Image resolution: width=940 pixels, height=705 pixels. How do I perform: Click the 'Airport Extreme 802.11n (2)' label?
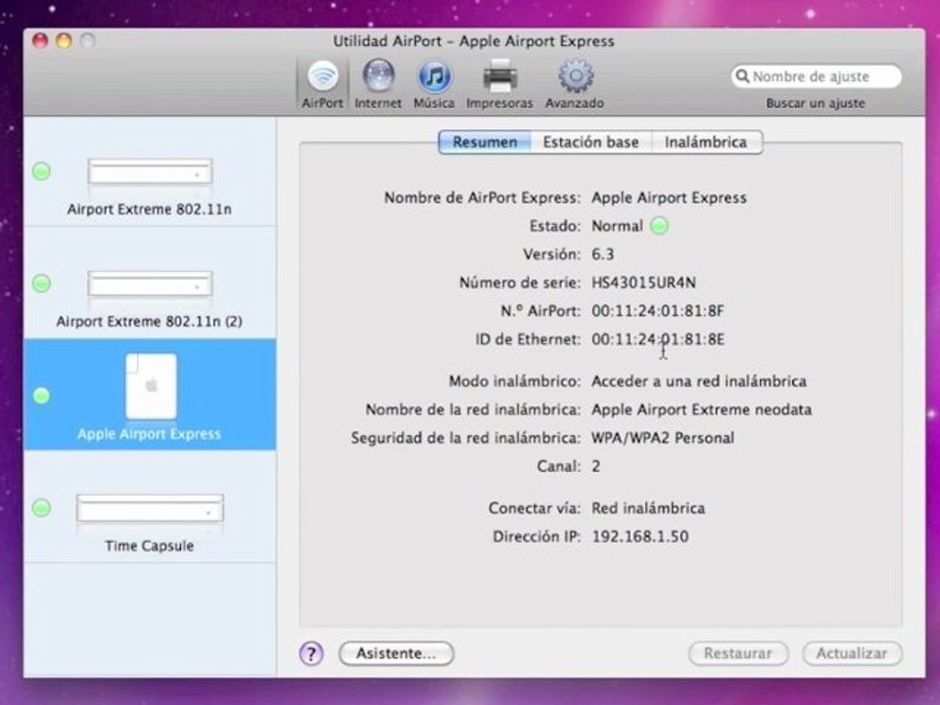click(x=149, y=321)
